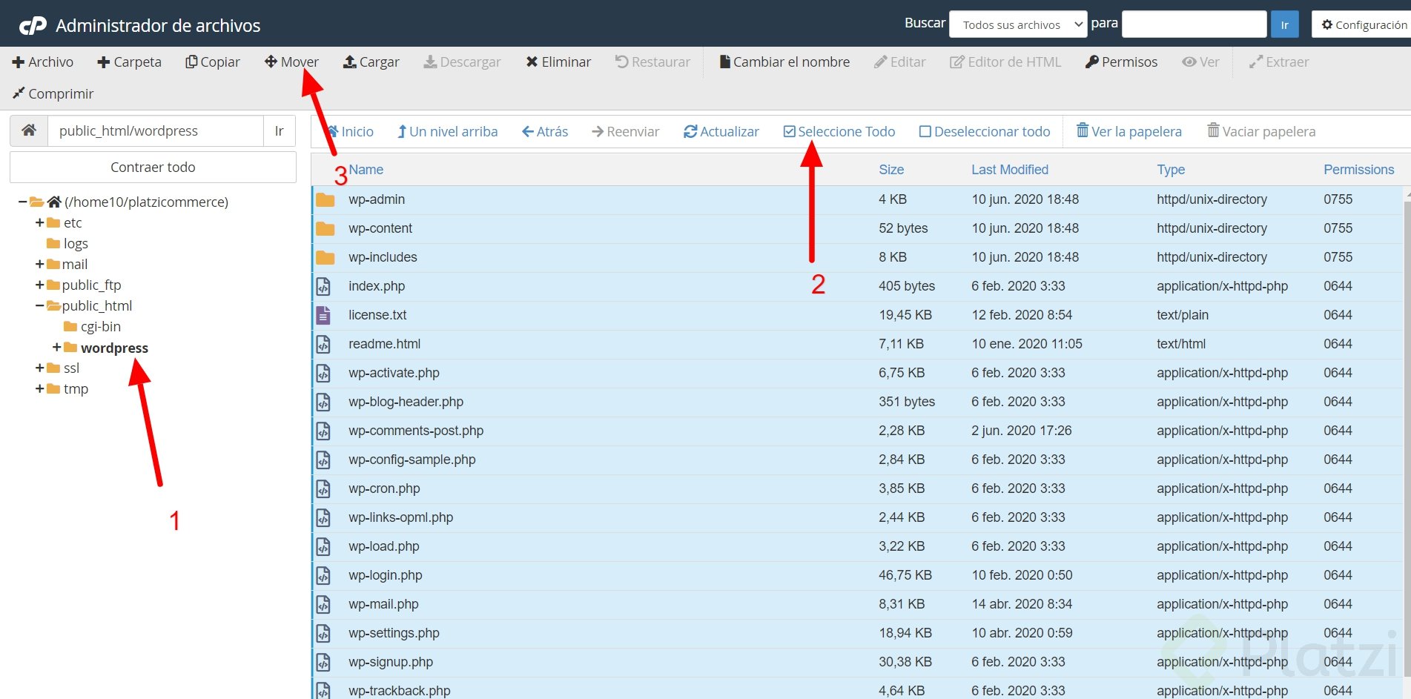
Task: Sort by Permissions column header
Action: click(x=1359, y=170)
